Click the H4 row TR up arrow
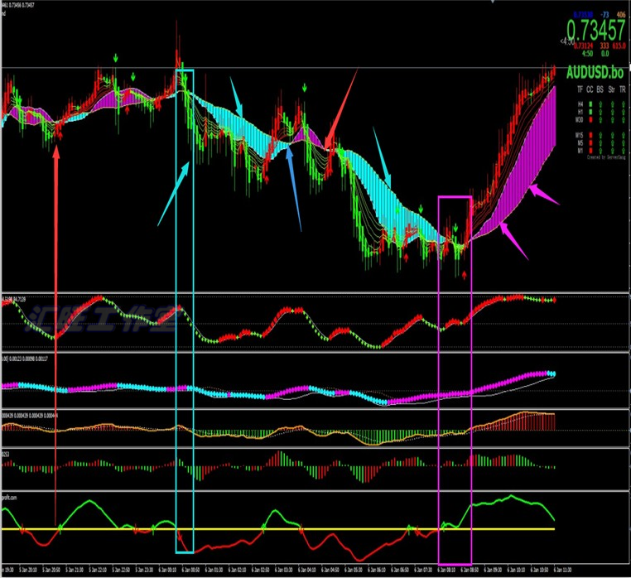 pos(623,104)
